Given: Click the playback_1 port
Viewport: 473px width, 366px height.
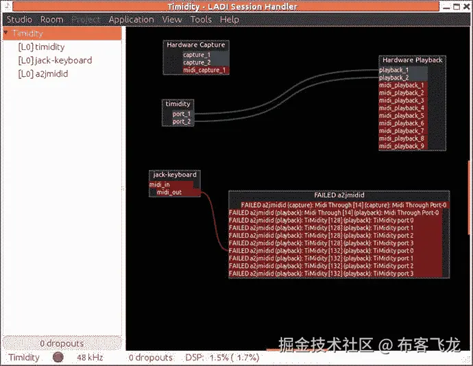Looking at the screenshot, I should click(403, 70).
